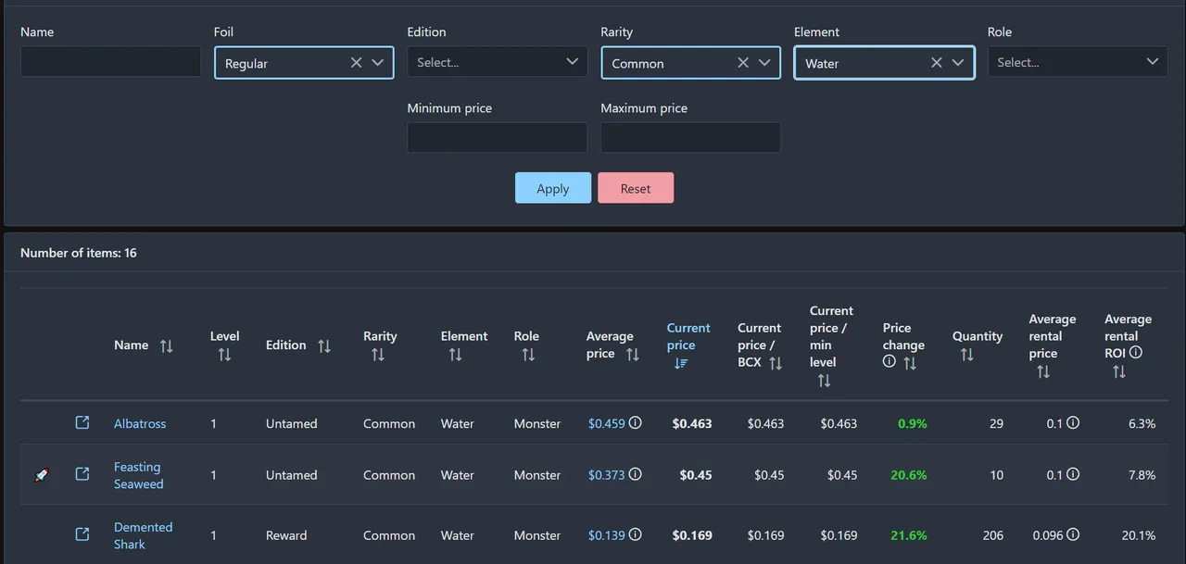
Task: Click the Reward edition cell
Action: (x=286, y=535)
